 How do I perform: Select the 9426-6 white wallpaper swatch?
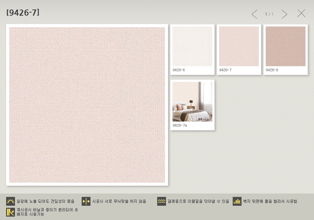[x=192, y=46]
